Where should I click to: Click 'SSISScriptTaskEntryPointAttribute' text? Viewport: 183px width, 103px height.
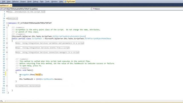pos(69,36)
